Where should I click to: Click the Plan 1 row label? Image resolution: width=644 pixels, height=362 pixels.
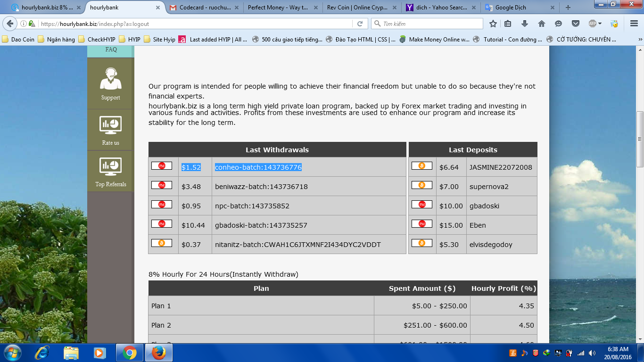pyautogui.click(x=161, y=306)
